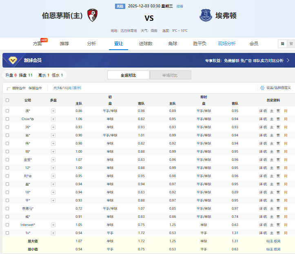Expand the 多盘 plus button for 澳*
Image resolution: width=295 pixels, height=254 pixels.
[53, 111]
